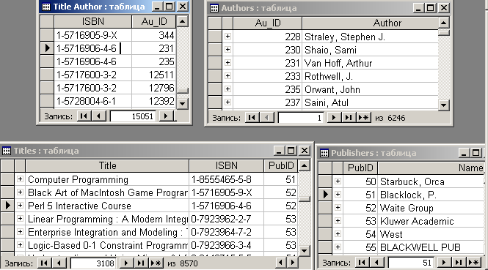Click record number field showing 3108 in Titles

[93, 263]
